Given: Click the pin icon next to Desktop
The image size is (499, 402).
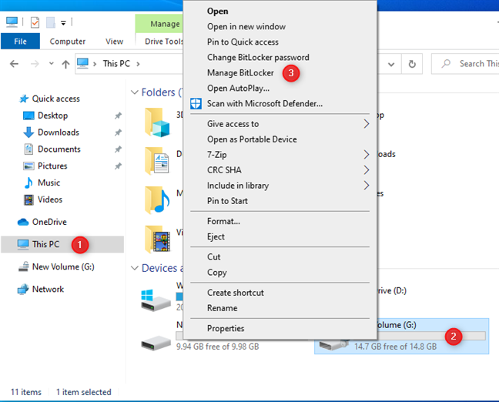Looking at the screenshot, I should 118,116.
